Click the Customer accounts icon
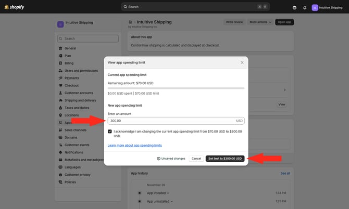The image size is (349, 209). [x=60, y=93]
